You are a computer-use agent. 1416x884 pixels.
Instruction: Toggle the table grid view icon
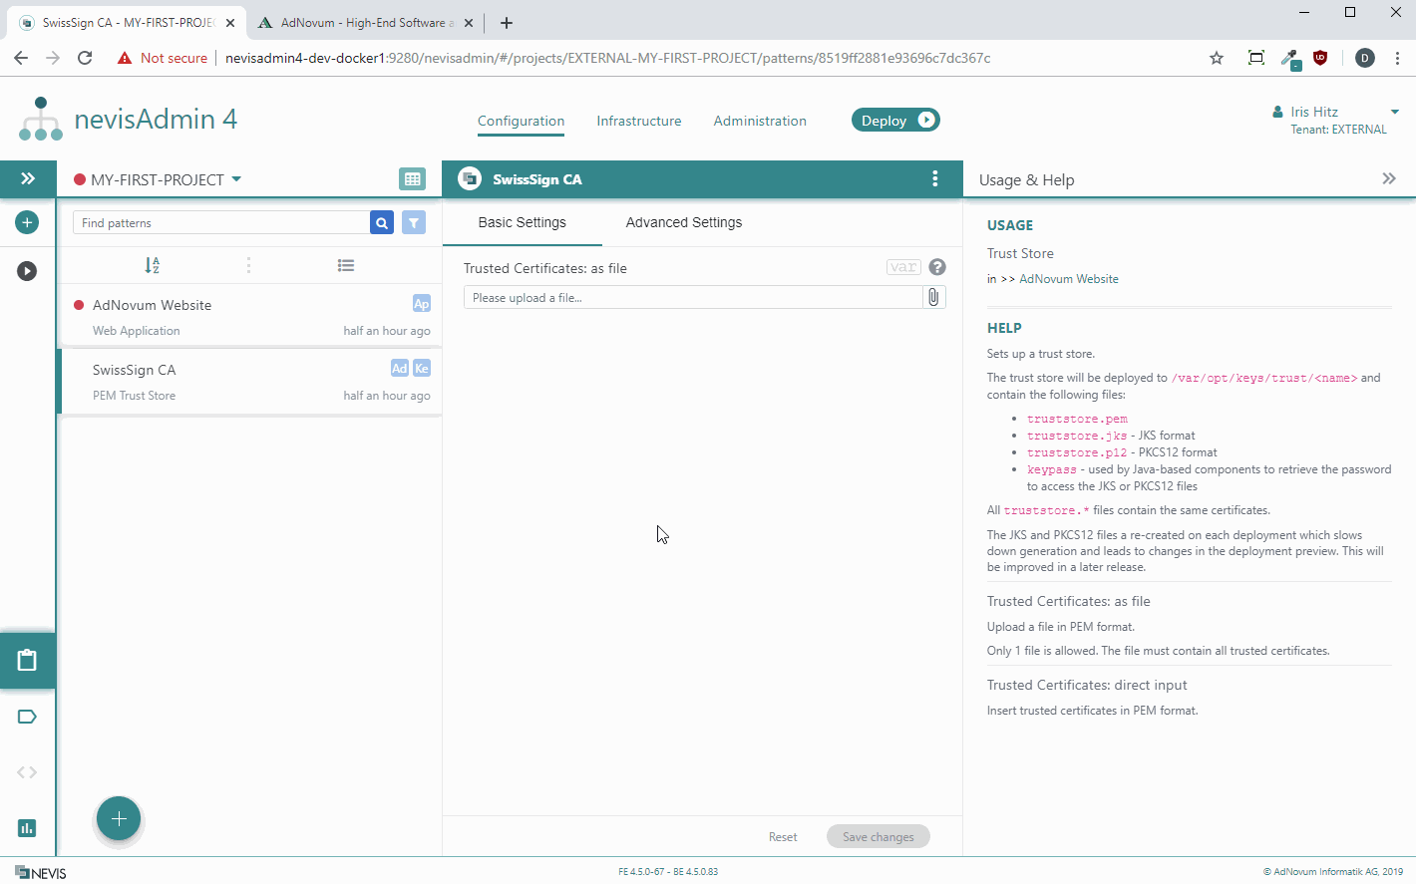412,179
